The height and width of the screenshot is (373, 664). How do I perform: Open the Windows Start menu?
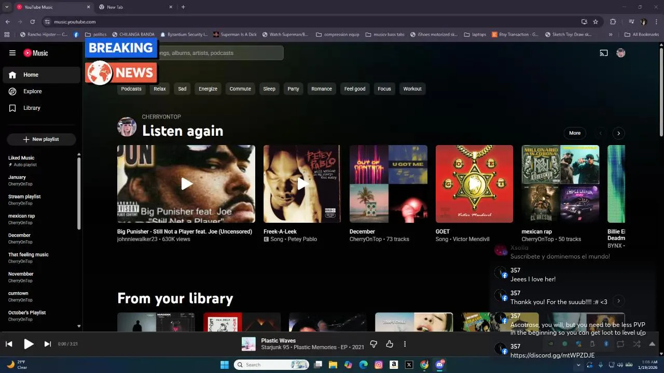225,365
